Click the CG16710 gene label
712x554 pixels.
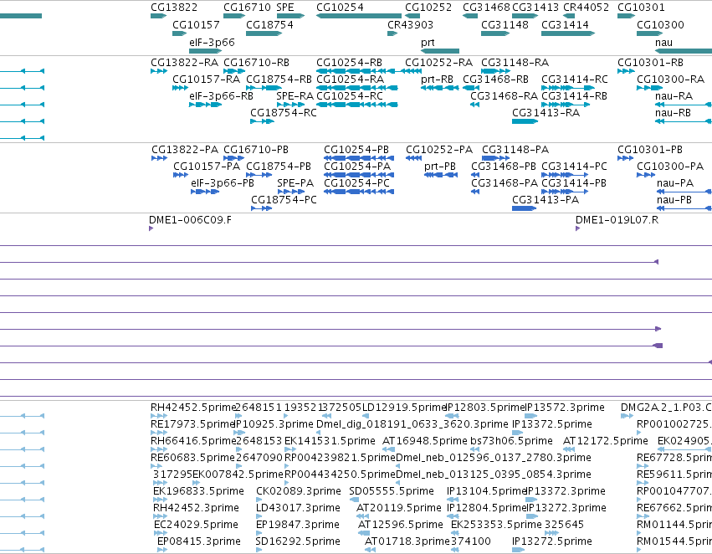(247, 8)
